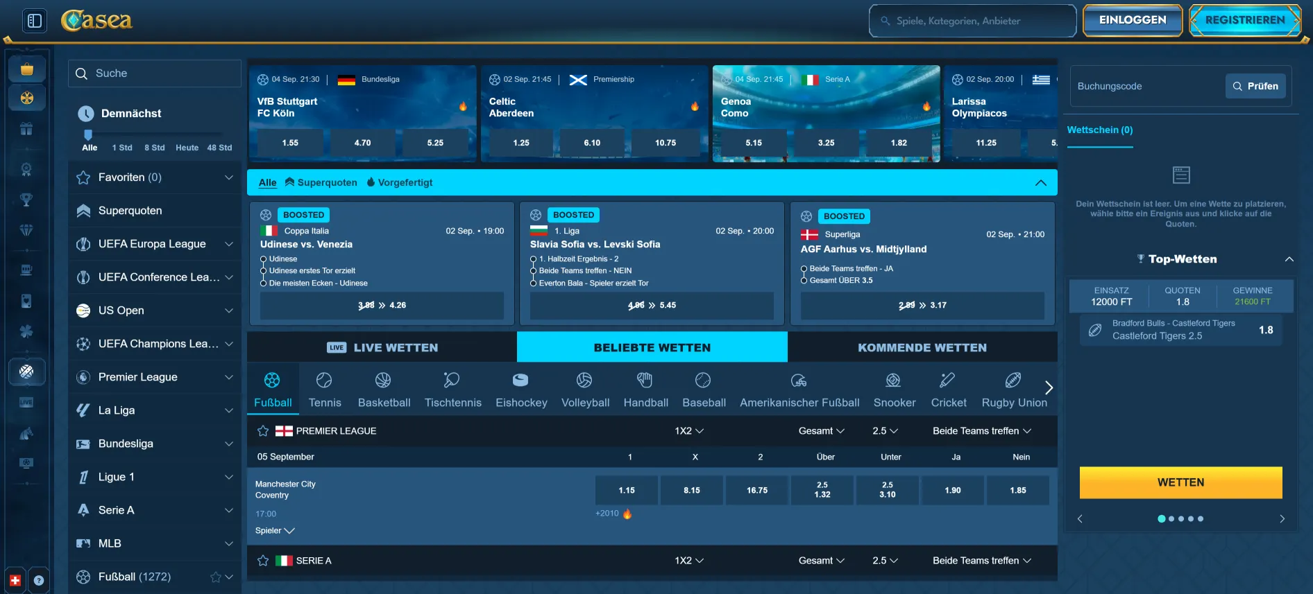
Task: Toggle the Fußball (1272) favorite star
Action: [x=216, y=577]
